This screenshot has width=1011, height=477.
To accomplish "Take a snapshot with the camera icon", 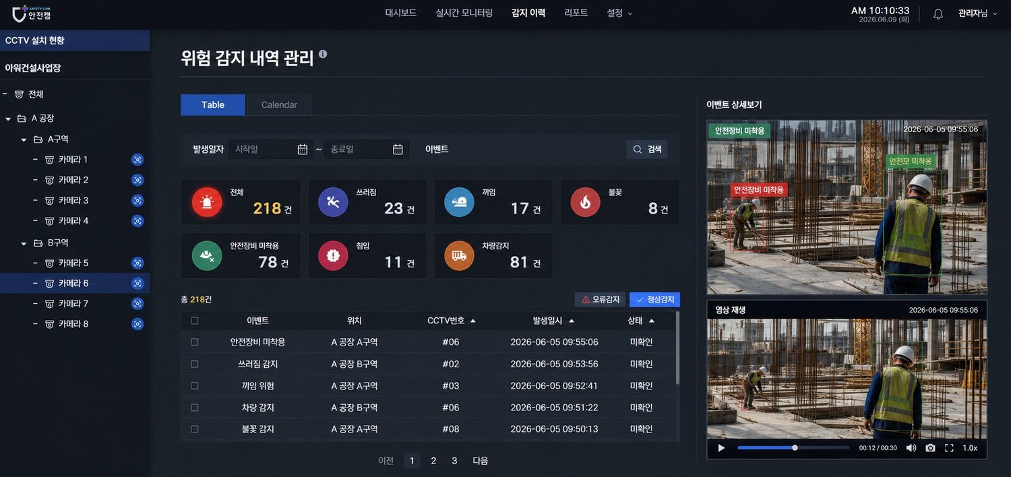I will (x=930, y=448).
